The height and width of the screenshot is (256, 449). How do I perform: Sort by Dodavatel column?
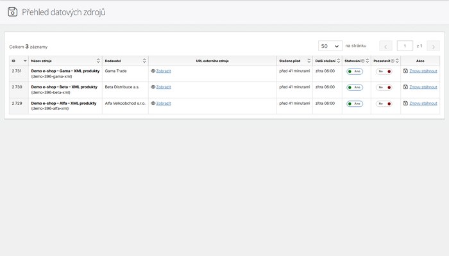144,61
